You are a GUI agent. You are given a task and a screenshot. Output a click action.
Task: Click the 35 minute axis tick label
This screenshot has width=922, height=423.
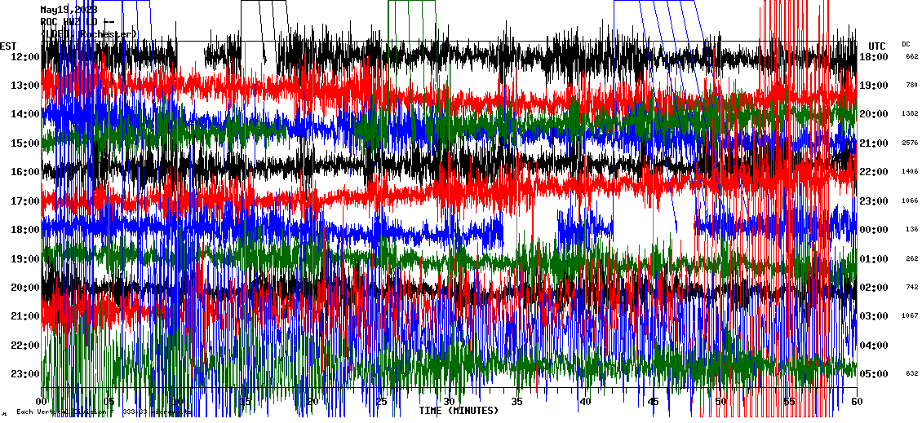(x=517, y=402)
